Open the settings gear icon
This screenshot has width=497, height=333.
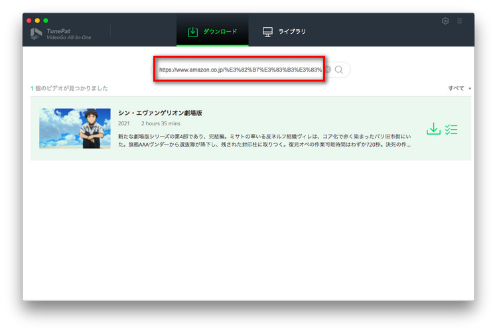pos(445,21)
